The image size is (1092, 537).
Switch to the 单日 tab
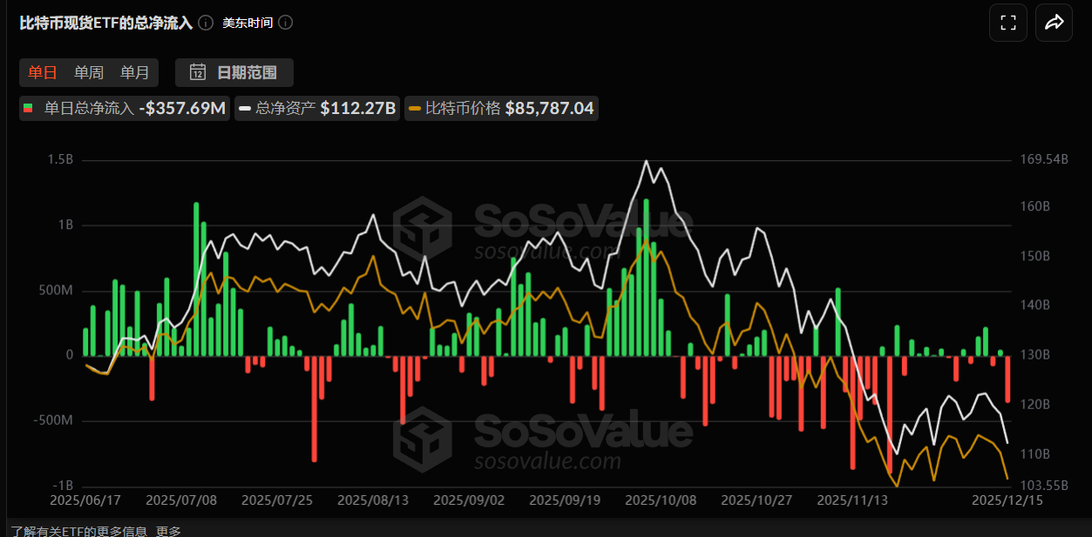click(42, 72)
